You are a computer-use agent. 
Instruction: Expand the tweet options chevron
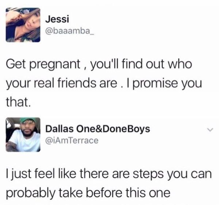[x=210, y=130]
